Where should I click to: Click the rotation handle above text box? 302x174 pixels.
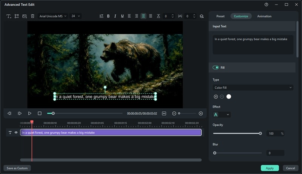click(x=105, y=87)
